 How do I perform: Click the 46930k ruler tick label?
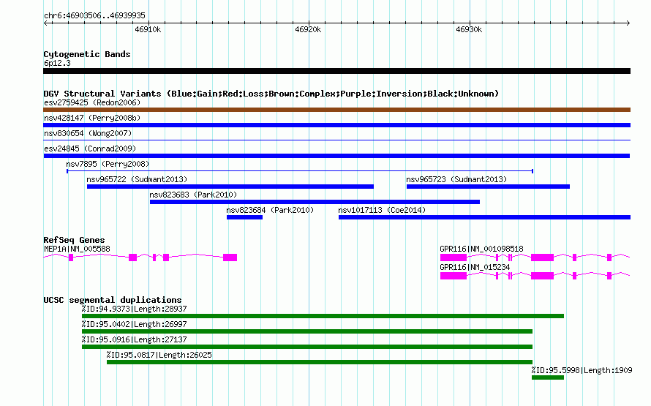(469, 29)
